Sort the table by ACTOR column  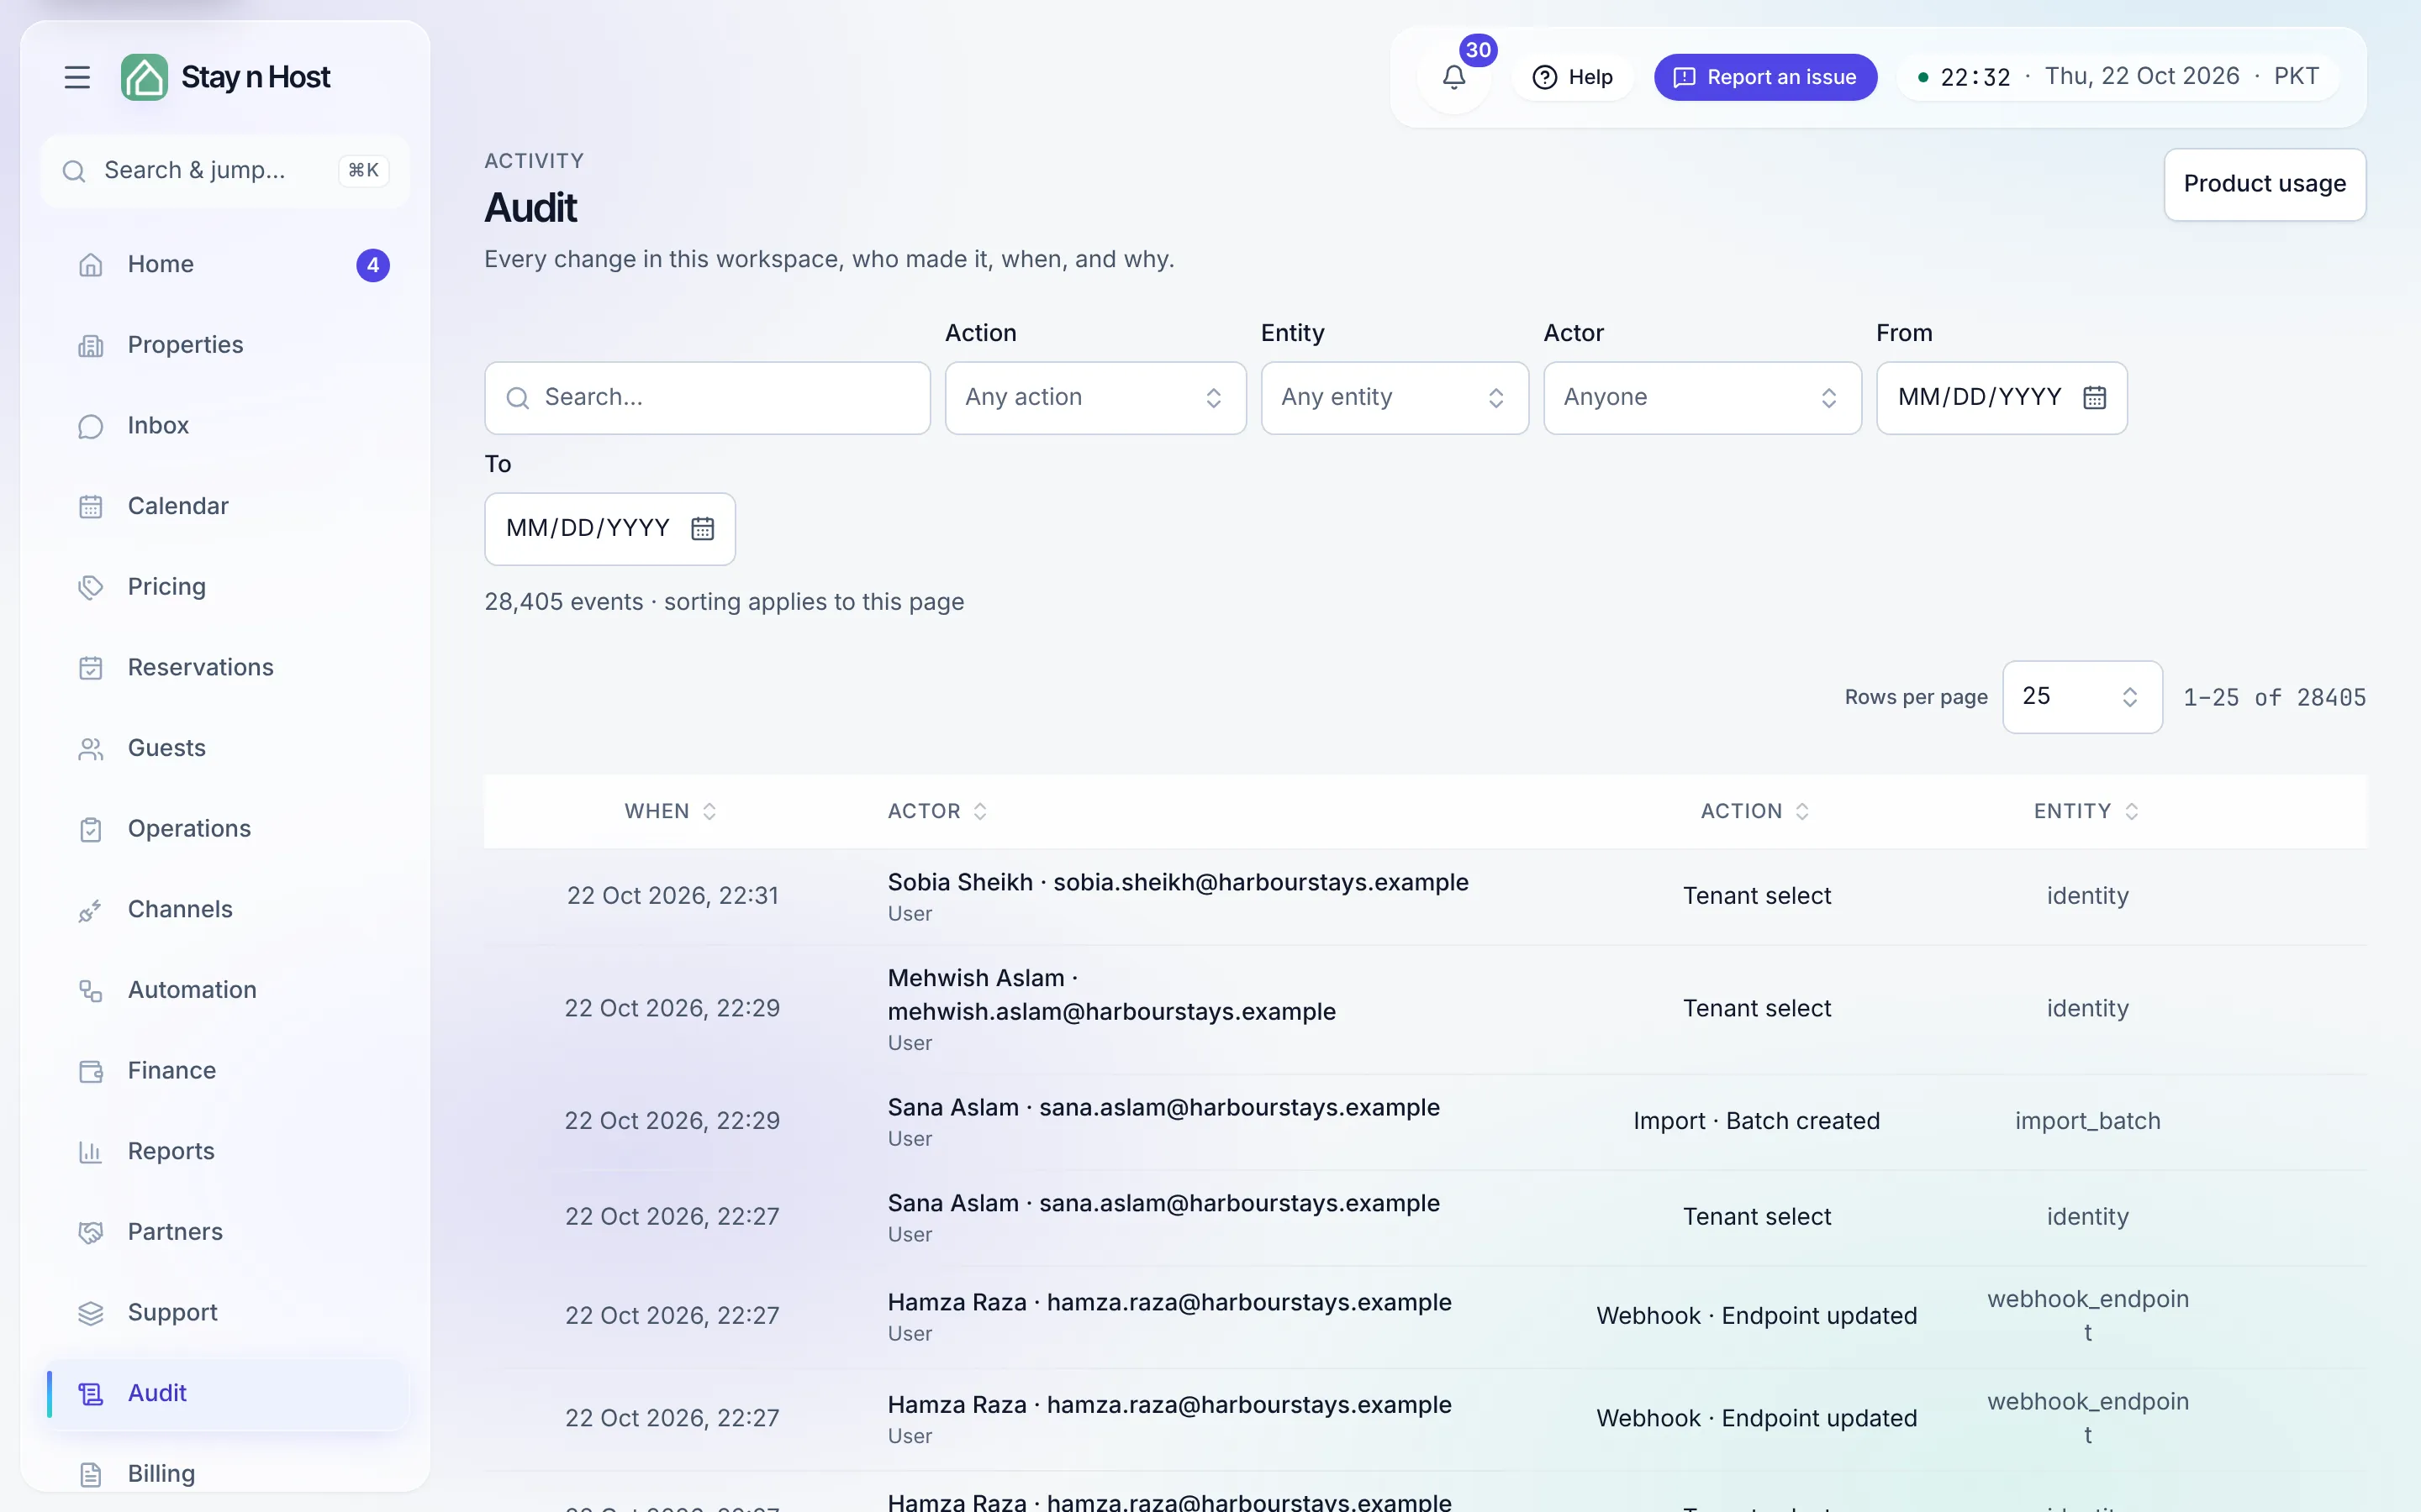click(937, 811)
